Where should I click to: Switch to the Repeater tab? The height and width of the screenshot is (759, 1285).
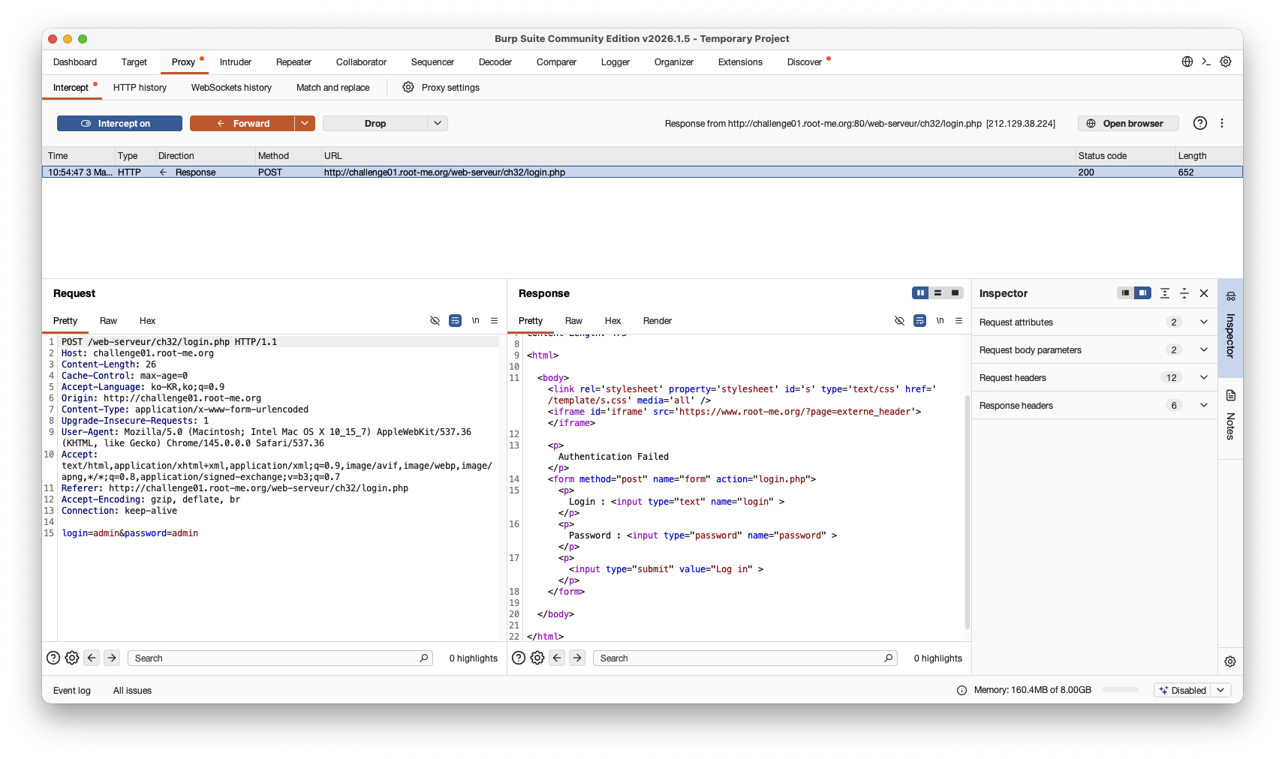point(293,62)
